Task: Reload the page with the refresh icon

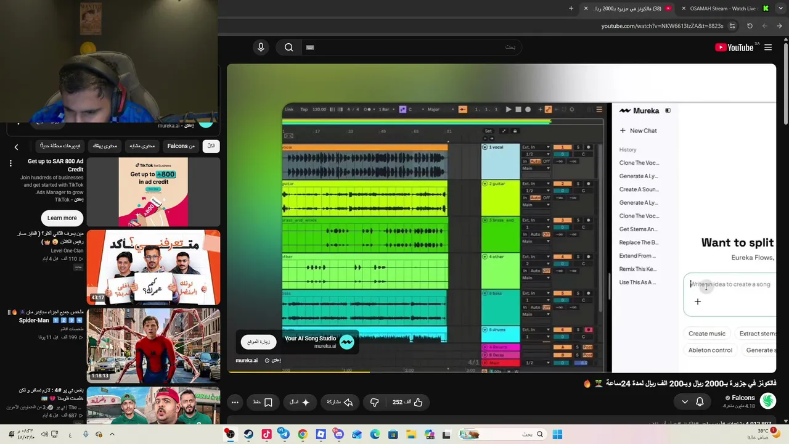Action: click(750, 26)
